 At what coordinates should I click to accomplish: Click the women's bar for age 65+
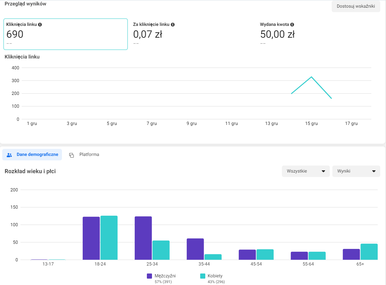[369, 252]
